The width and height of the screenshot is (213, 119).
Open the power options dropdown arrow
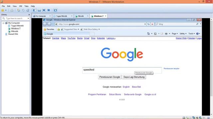tap(6, 10)
